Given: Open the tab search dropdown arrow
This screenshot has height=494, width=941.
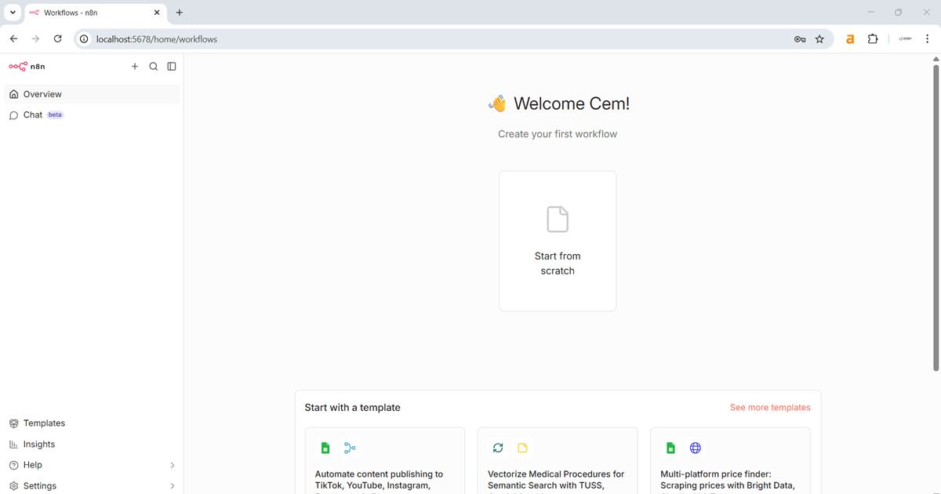Looking at the screenshot, I should click(x=13, y=13).
